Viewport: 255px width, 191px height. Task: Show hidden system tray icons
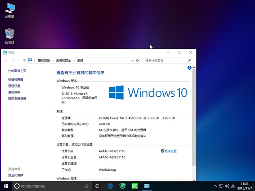click(x=216, y=186)
